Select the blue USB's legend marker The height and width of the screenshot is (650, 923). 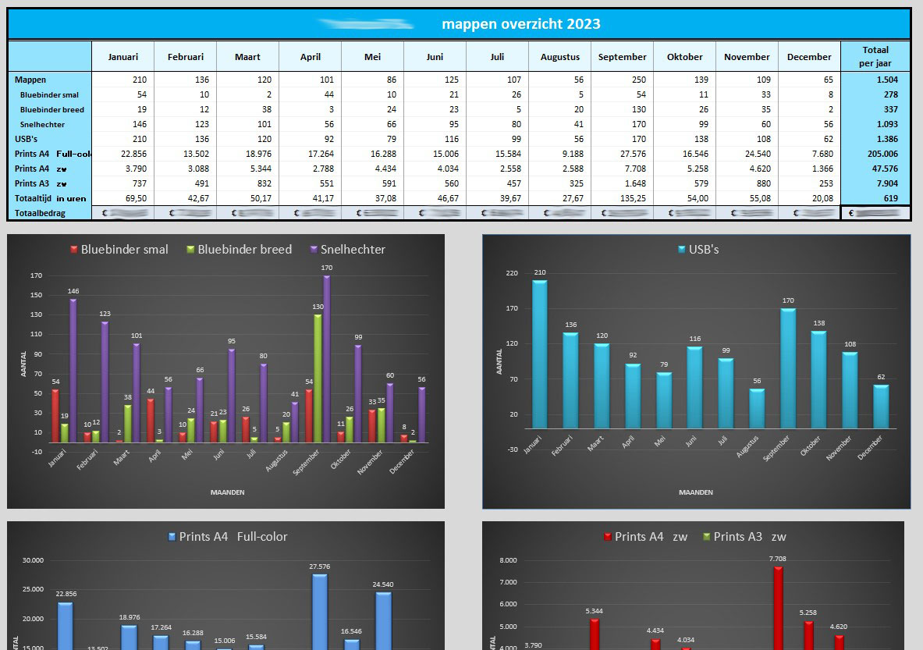(682, 250)
